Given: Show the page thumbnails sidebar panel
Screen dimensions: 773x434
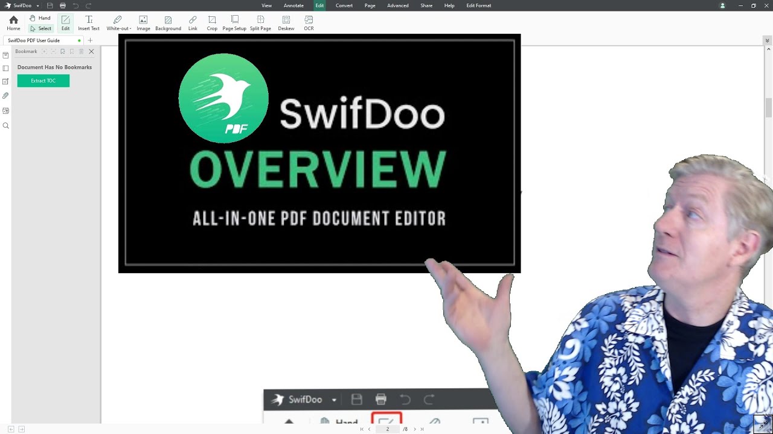Looking at the screenshot, I should [x=5, y=68].
